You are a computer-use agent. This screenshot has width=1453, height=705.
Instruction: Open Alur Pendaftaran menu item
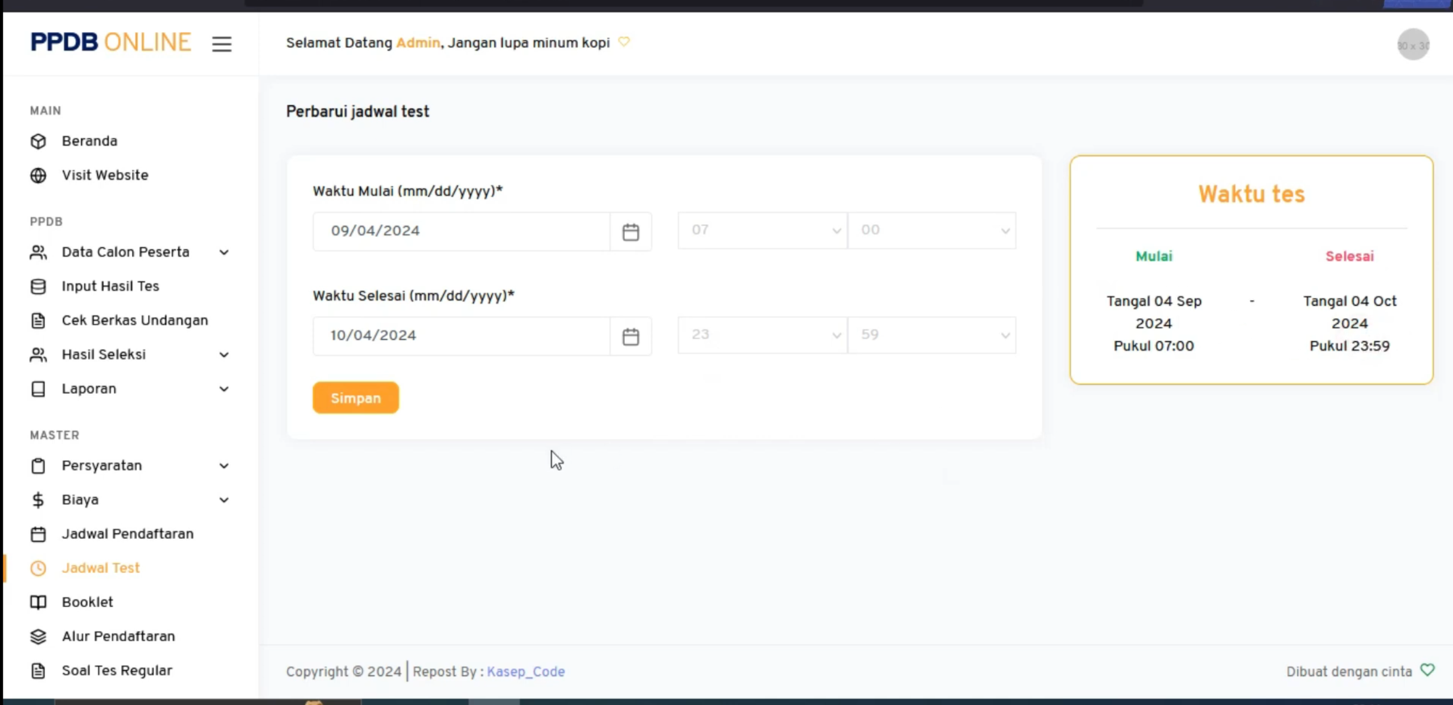(x=118, y=636)
